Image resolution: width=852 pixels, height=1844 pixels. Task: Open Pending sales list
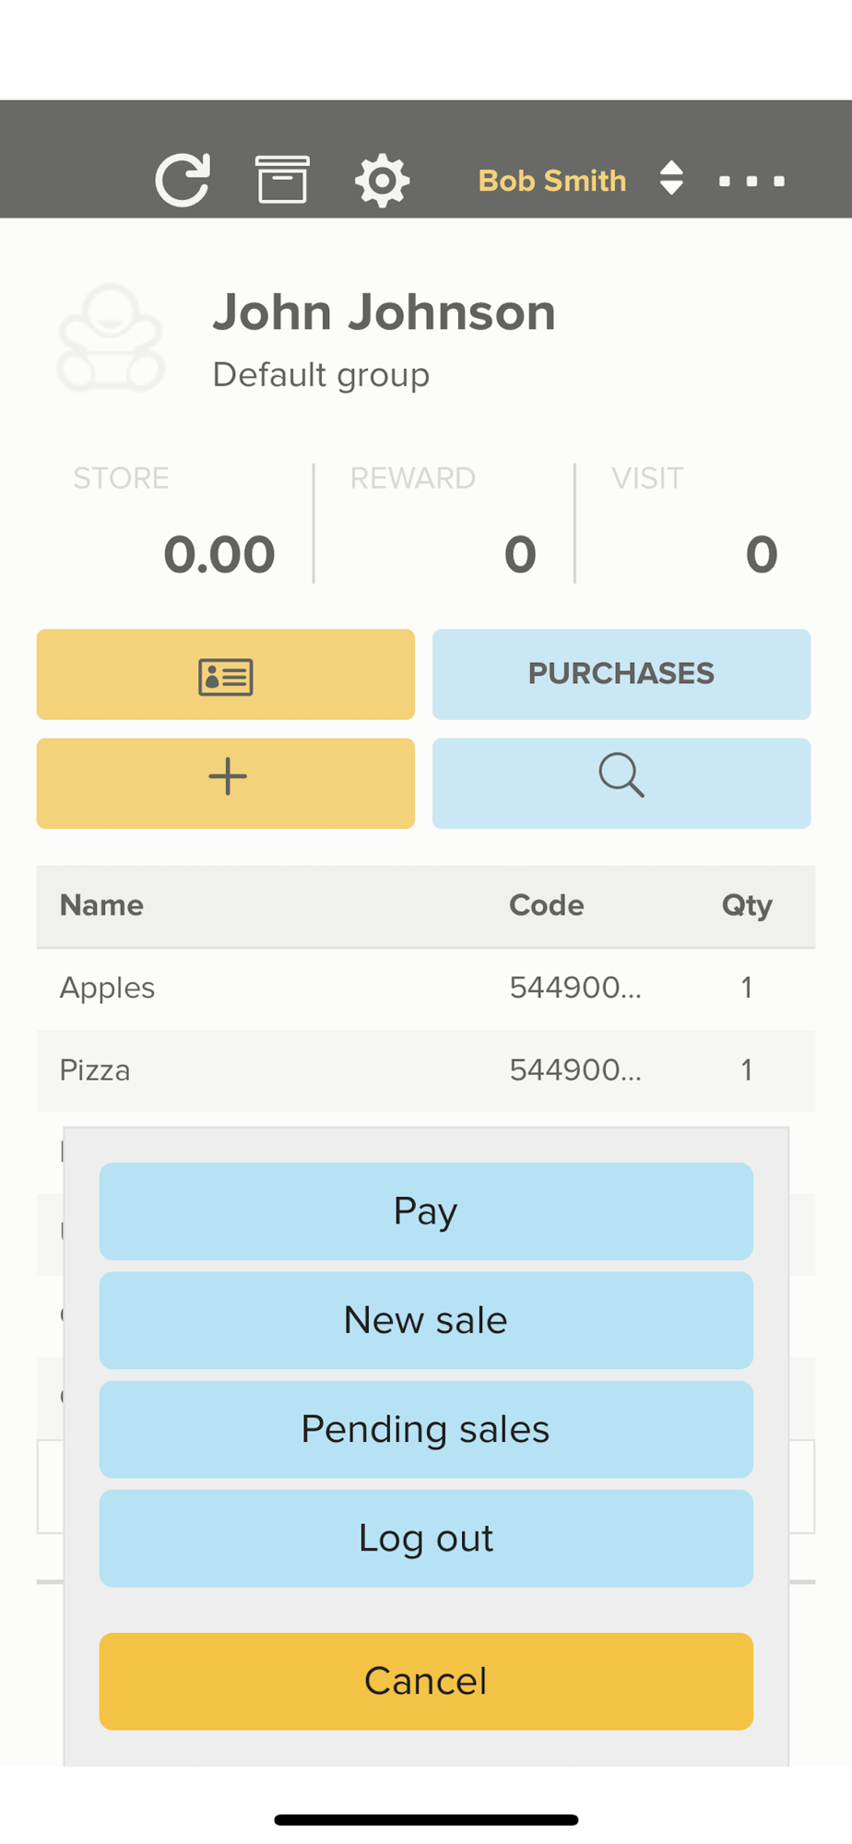tap(426, 1429)
